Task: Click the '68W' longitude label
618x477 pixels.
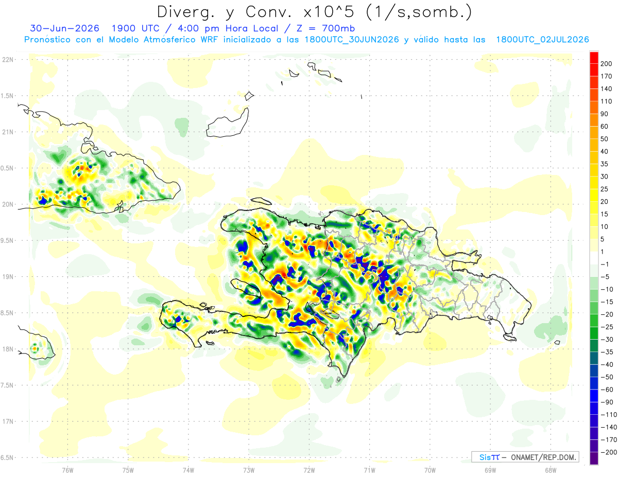Action: point(551,469)
